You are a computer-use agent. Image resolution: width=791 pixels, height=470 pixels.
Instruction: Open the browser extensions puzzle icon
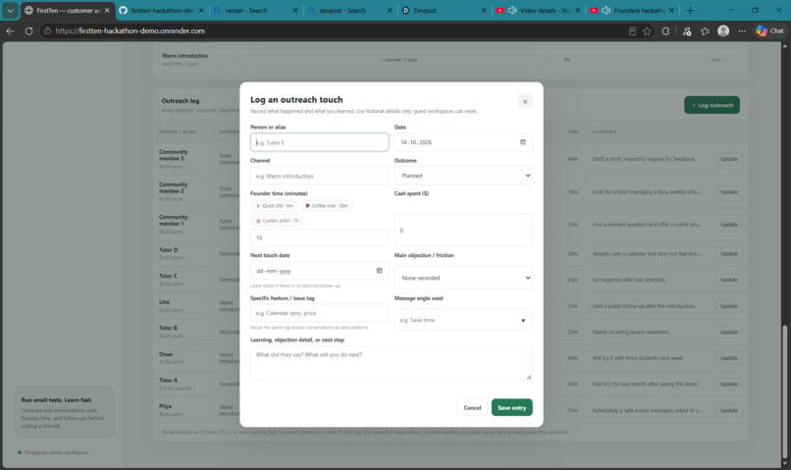(x=666, y=30)
